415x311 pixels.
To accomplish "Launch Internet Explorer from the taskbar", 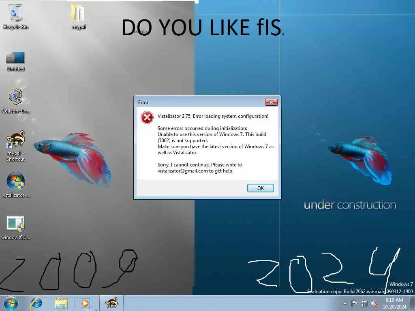I will pos(36,303).
